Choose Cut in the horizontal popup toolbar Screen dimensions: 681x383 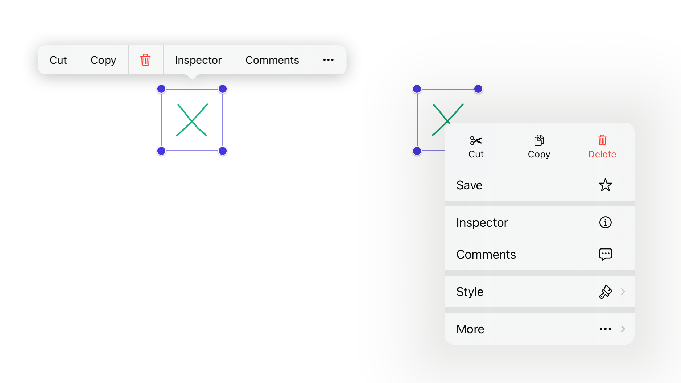click(x=58, y=60)
